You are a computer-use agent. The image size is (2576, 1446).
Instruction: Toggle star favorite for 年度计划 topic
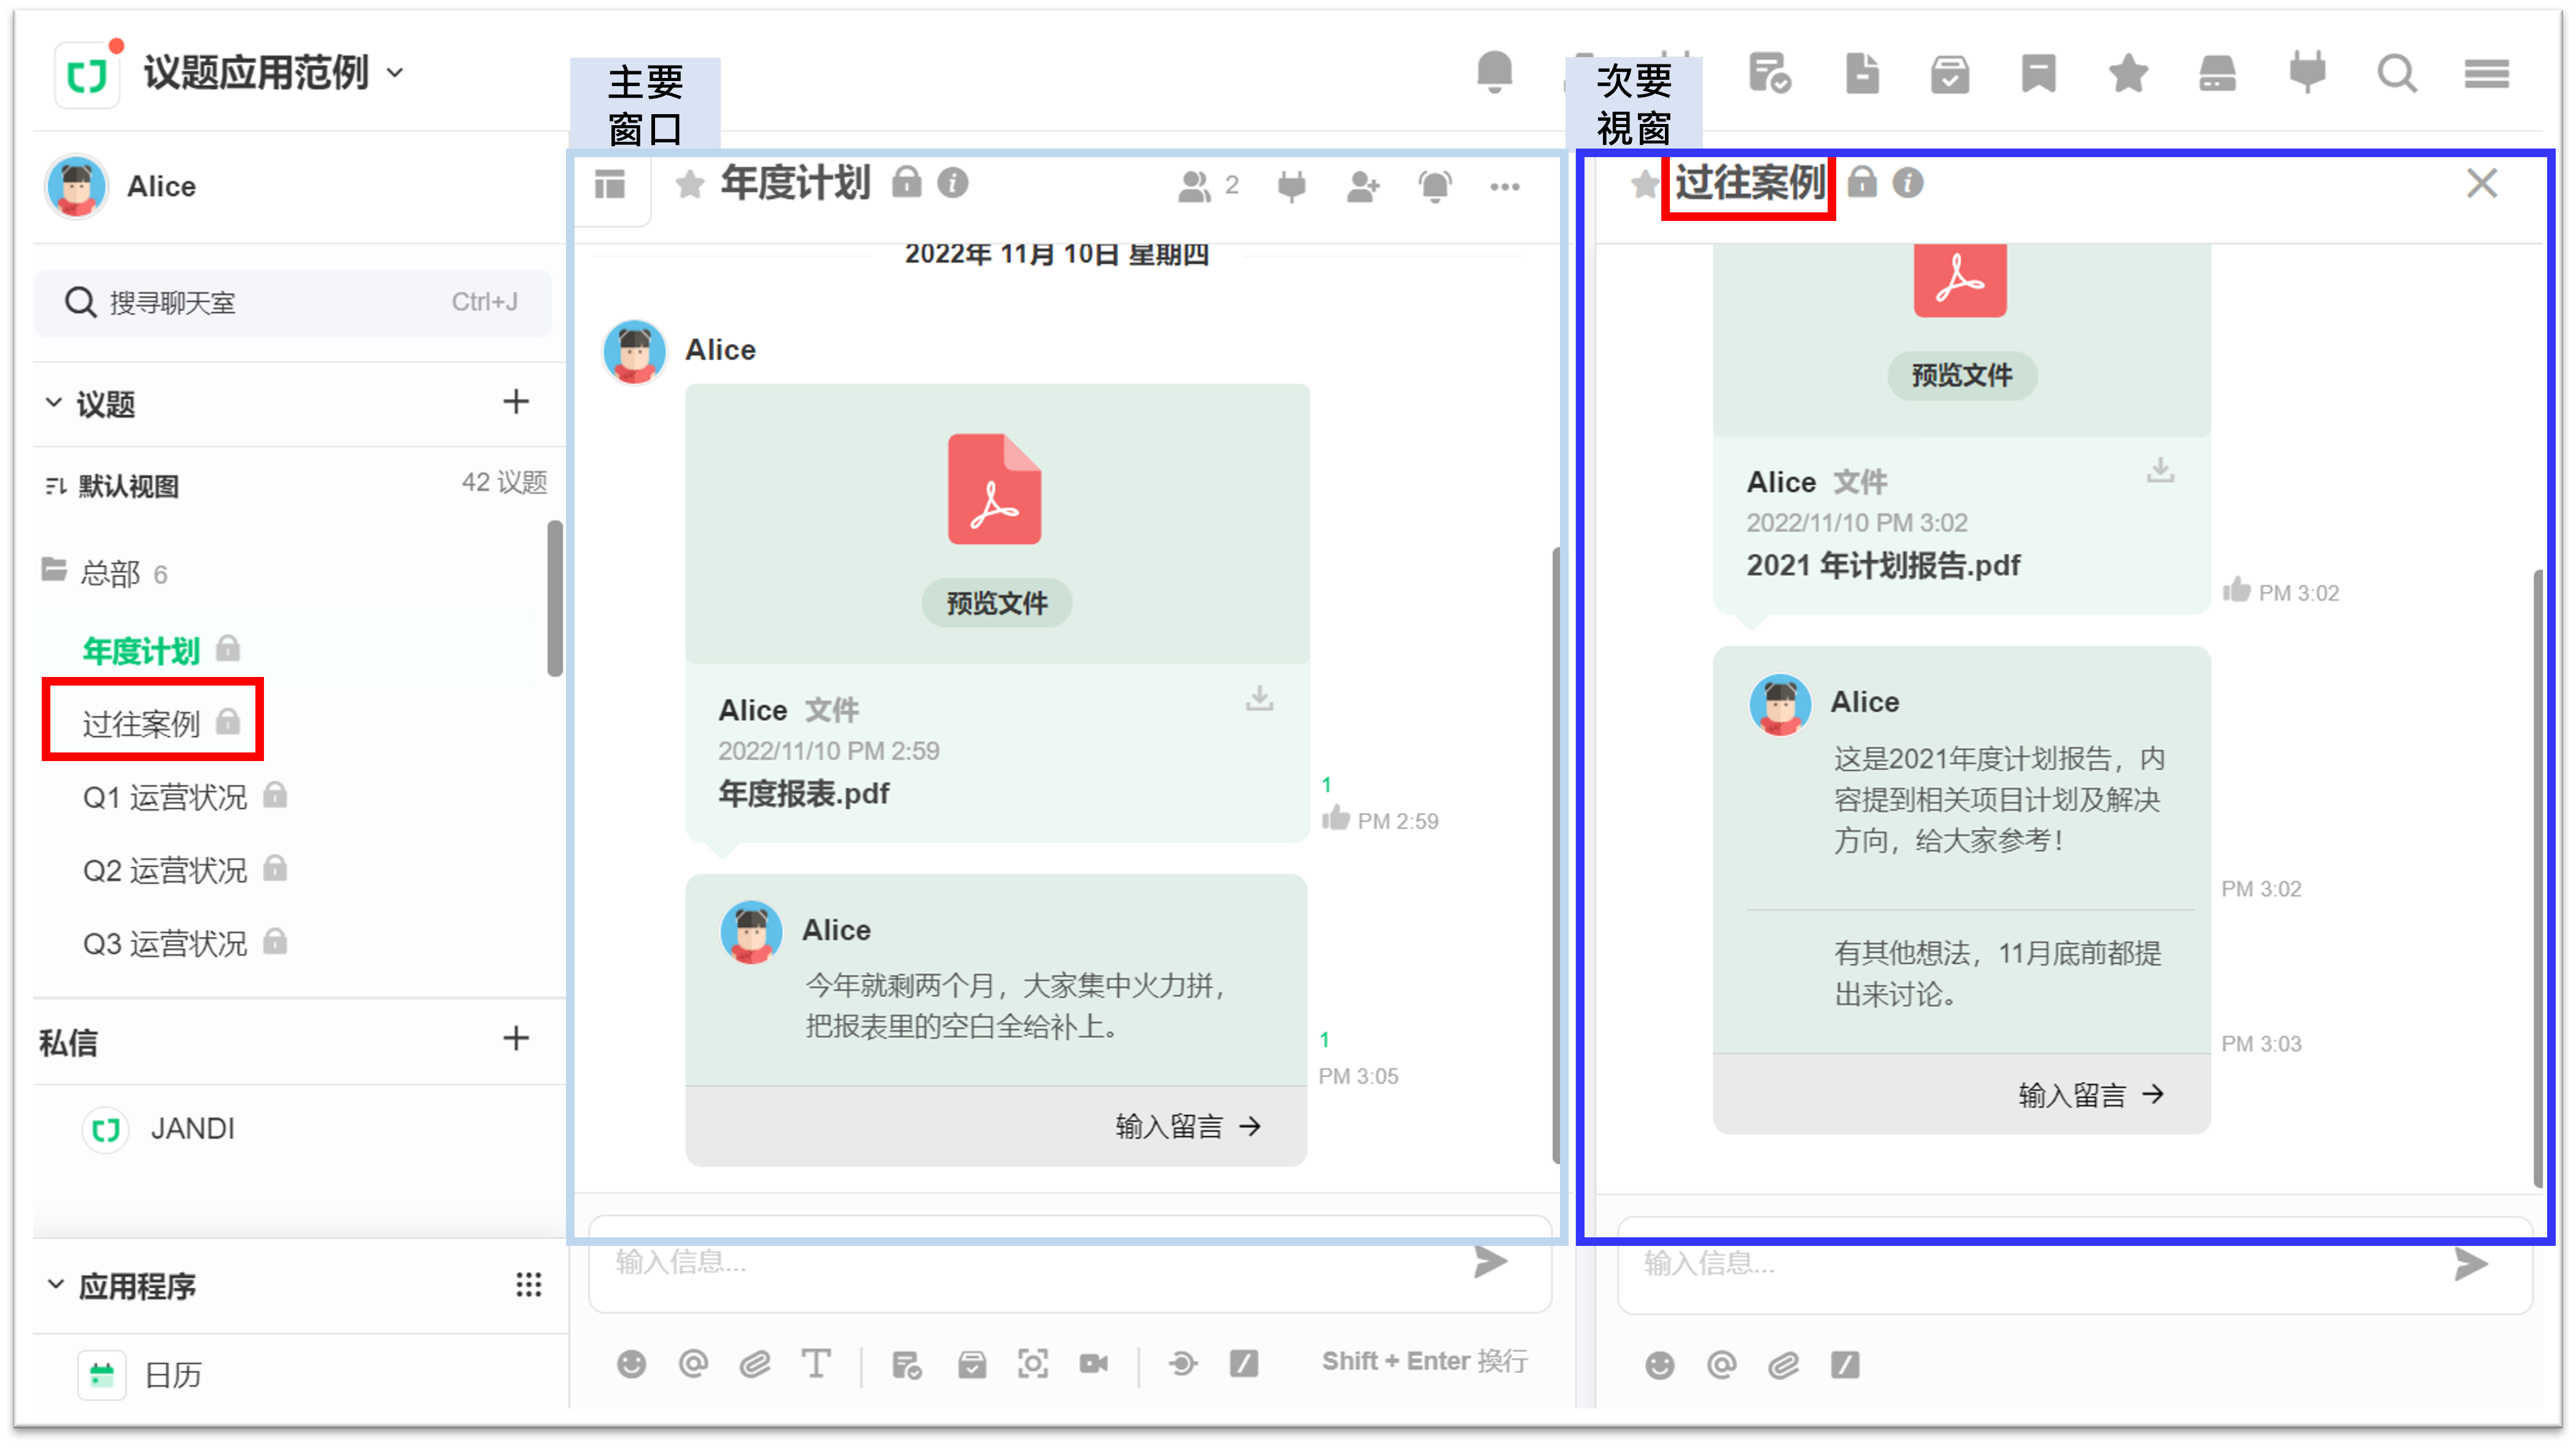[689, 184]
